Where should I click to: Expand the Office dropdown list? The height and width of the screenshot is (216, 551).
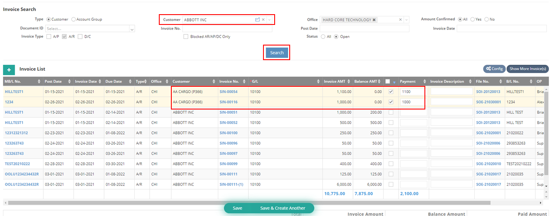406,20
